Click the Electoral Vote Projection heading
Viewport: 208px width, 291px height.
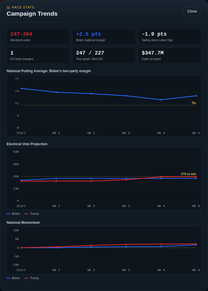coord(27,144)
